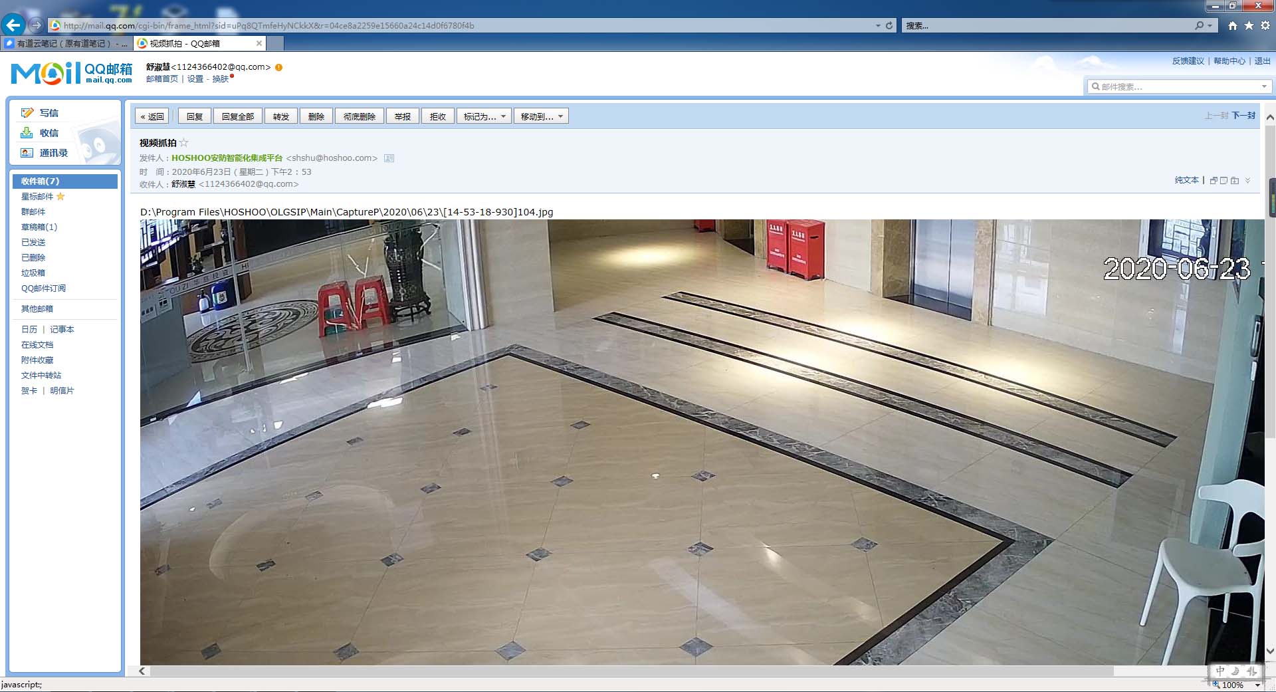Screen dimensions: 1276x692
Task: Expand email header details chevron
Action: coord(1247,180)
